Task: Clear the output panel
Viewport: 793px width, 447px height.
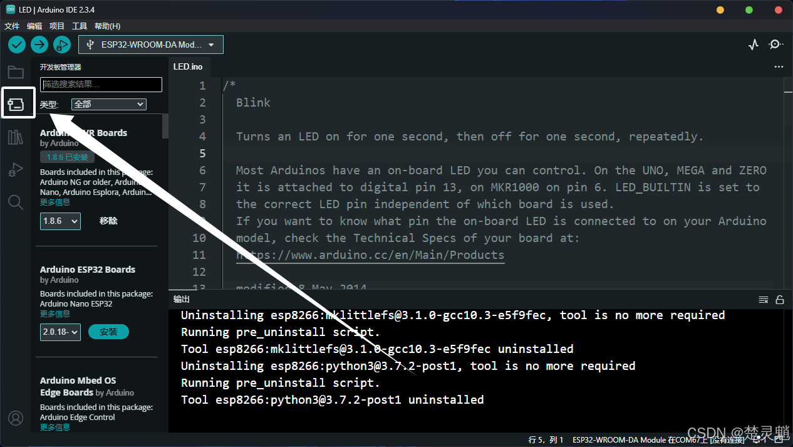Action: [764, 300]
